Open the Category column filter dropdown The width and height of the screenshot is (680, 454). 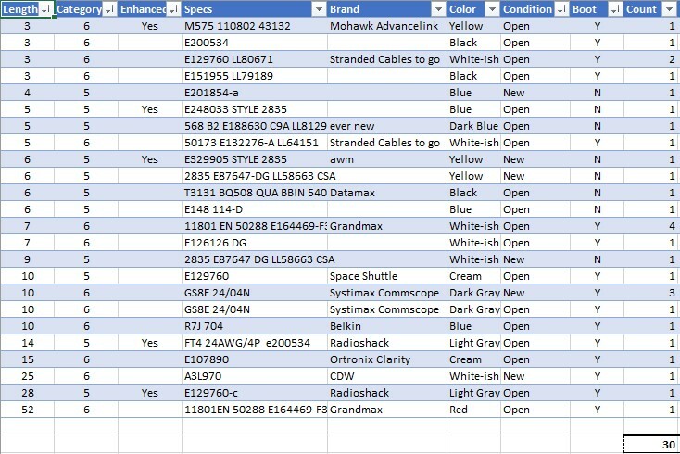tap(110, 9)
